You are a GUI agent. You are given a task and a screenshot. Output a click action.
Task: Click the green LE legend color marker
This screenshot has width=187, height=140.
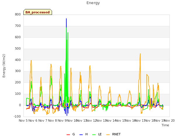(x=94, y=135)
